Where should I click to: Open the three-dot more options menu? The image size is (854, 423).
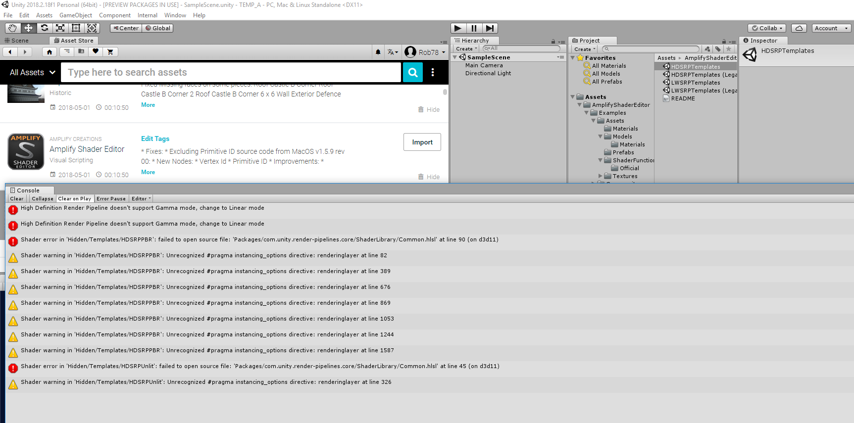pos(433,72)
